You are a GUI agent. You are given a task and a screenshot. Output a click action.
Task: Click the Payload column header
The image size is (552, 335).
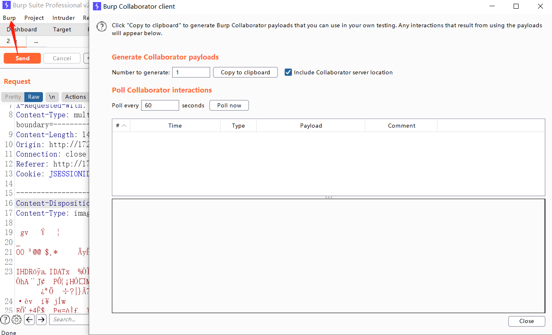click(311, 126)
